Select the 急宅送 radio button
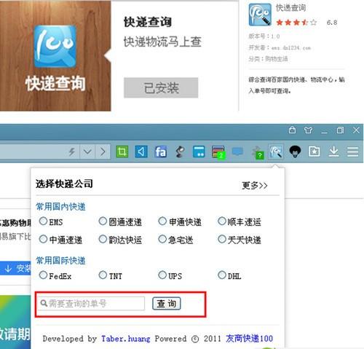The image size is (364, 349). 162,239
